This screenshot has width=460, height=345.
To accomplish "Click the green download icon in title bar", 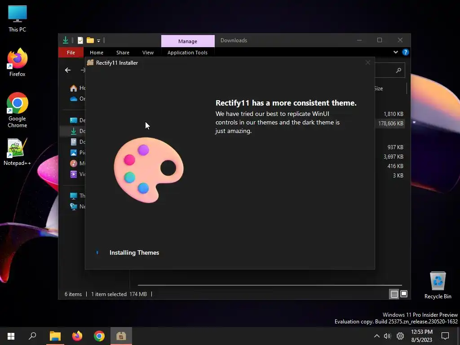I will [x=66, y=40].
